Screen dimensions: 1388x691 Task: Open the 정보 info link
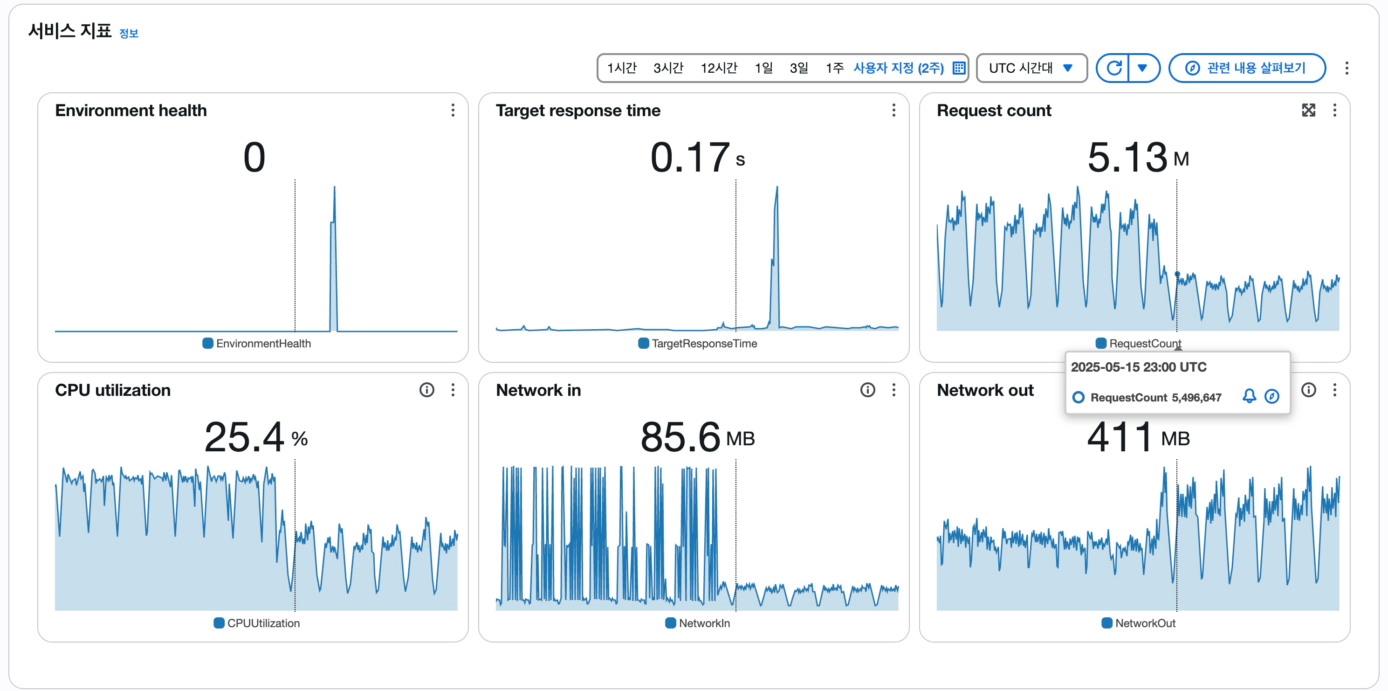click(x=128, y=34)
